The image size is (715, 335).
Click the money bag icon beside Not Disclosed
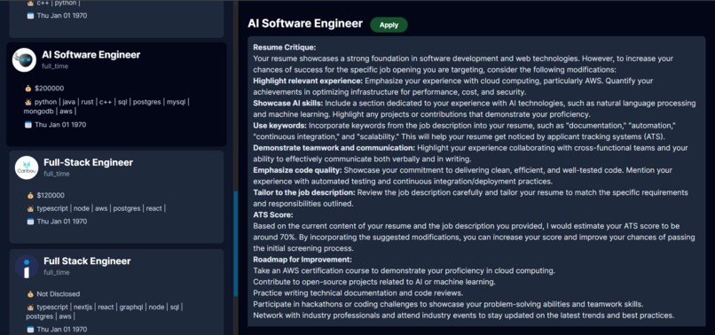click(x=30, y=294)
